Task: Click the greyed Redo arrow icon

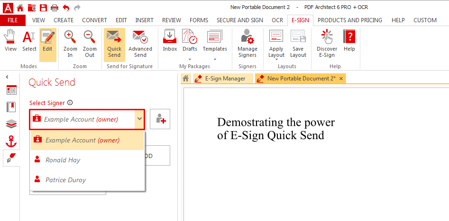Action: [x=77, y=8]
